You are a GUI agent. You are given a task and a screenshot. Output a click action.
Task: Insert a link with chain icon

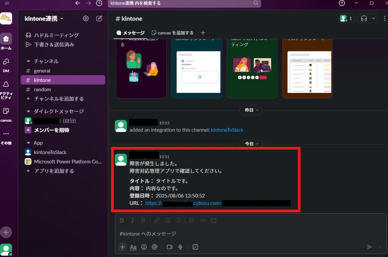157,220
